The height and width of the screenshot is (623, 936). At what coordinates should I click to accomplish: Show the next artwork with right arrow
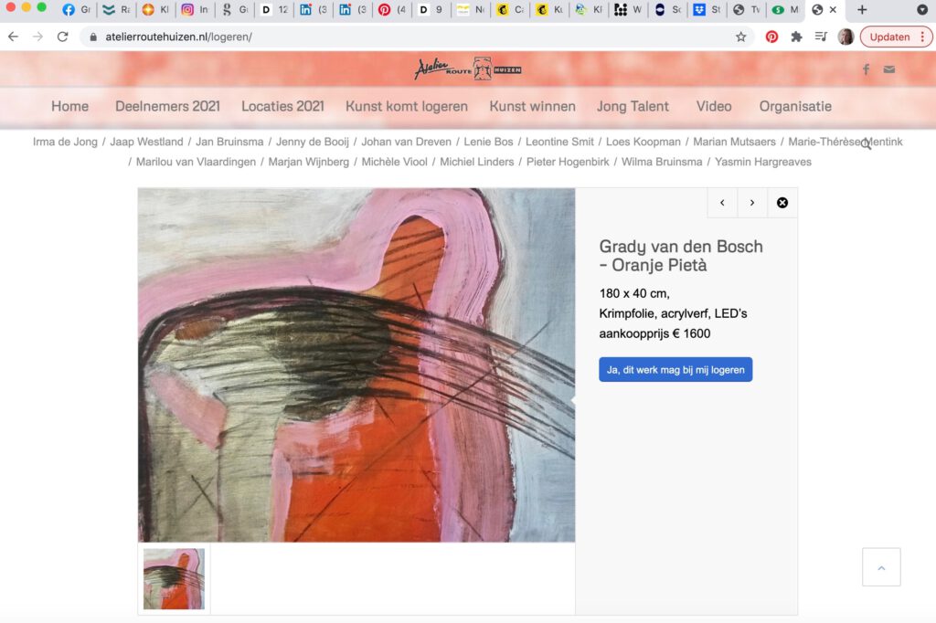click(x=752, y=203)
